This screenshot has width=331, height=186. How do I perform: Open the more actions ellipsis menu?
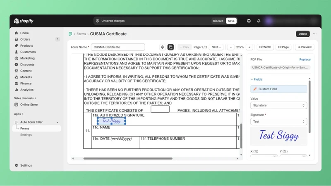coord(315,34)
